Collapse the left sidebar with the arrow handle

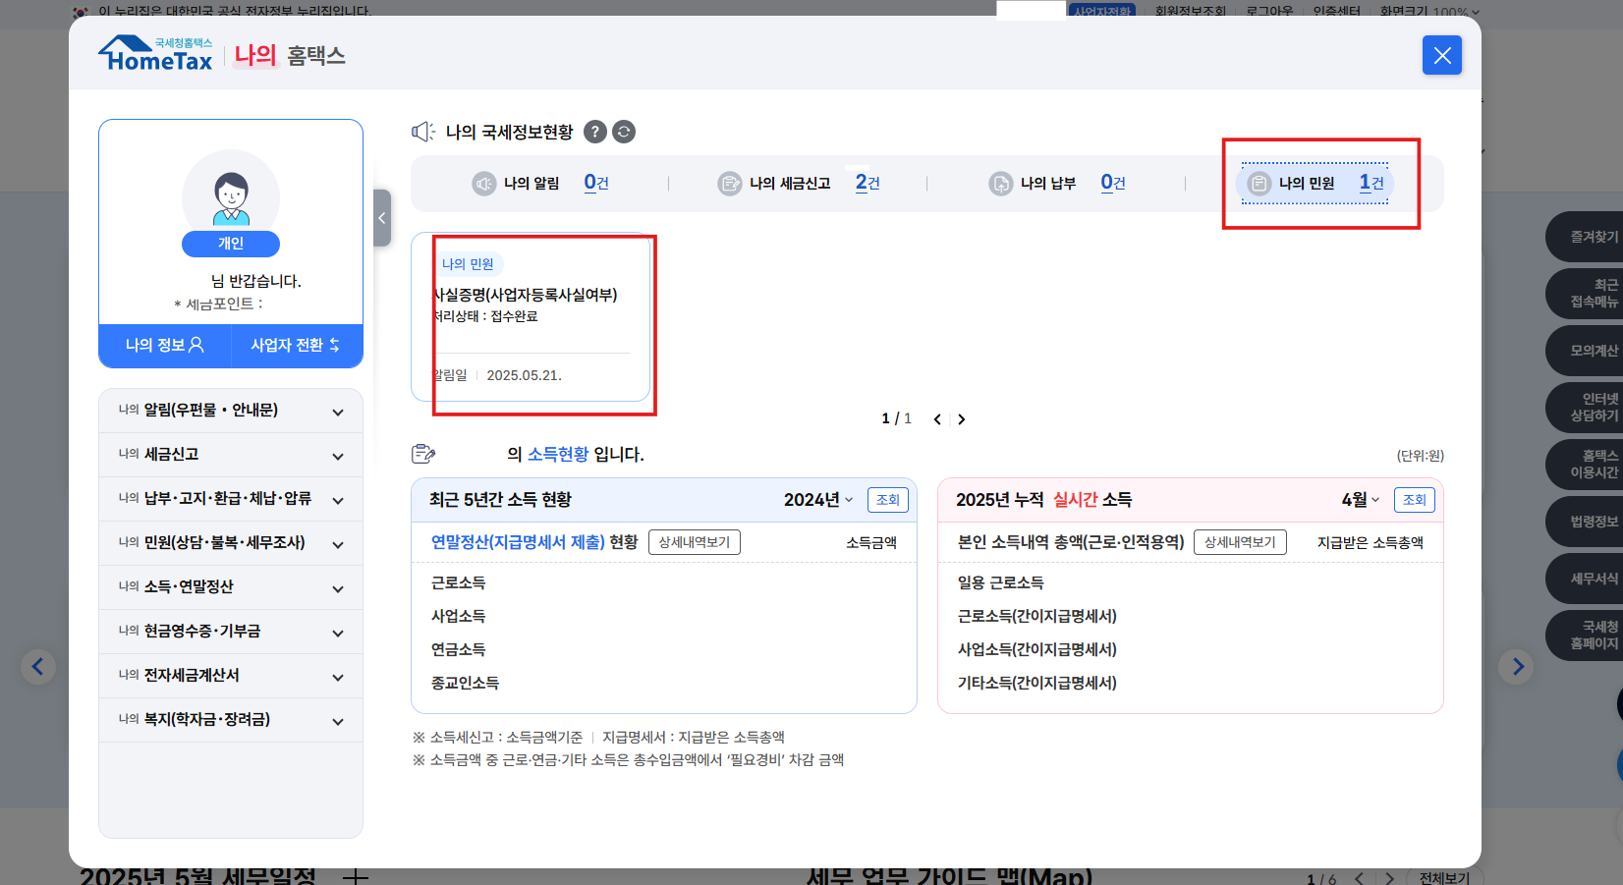click(x=382, y=218)
